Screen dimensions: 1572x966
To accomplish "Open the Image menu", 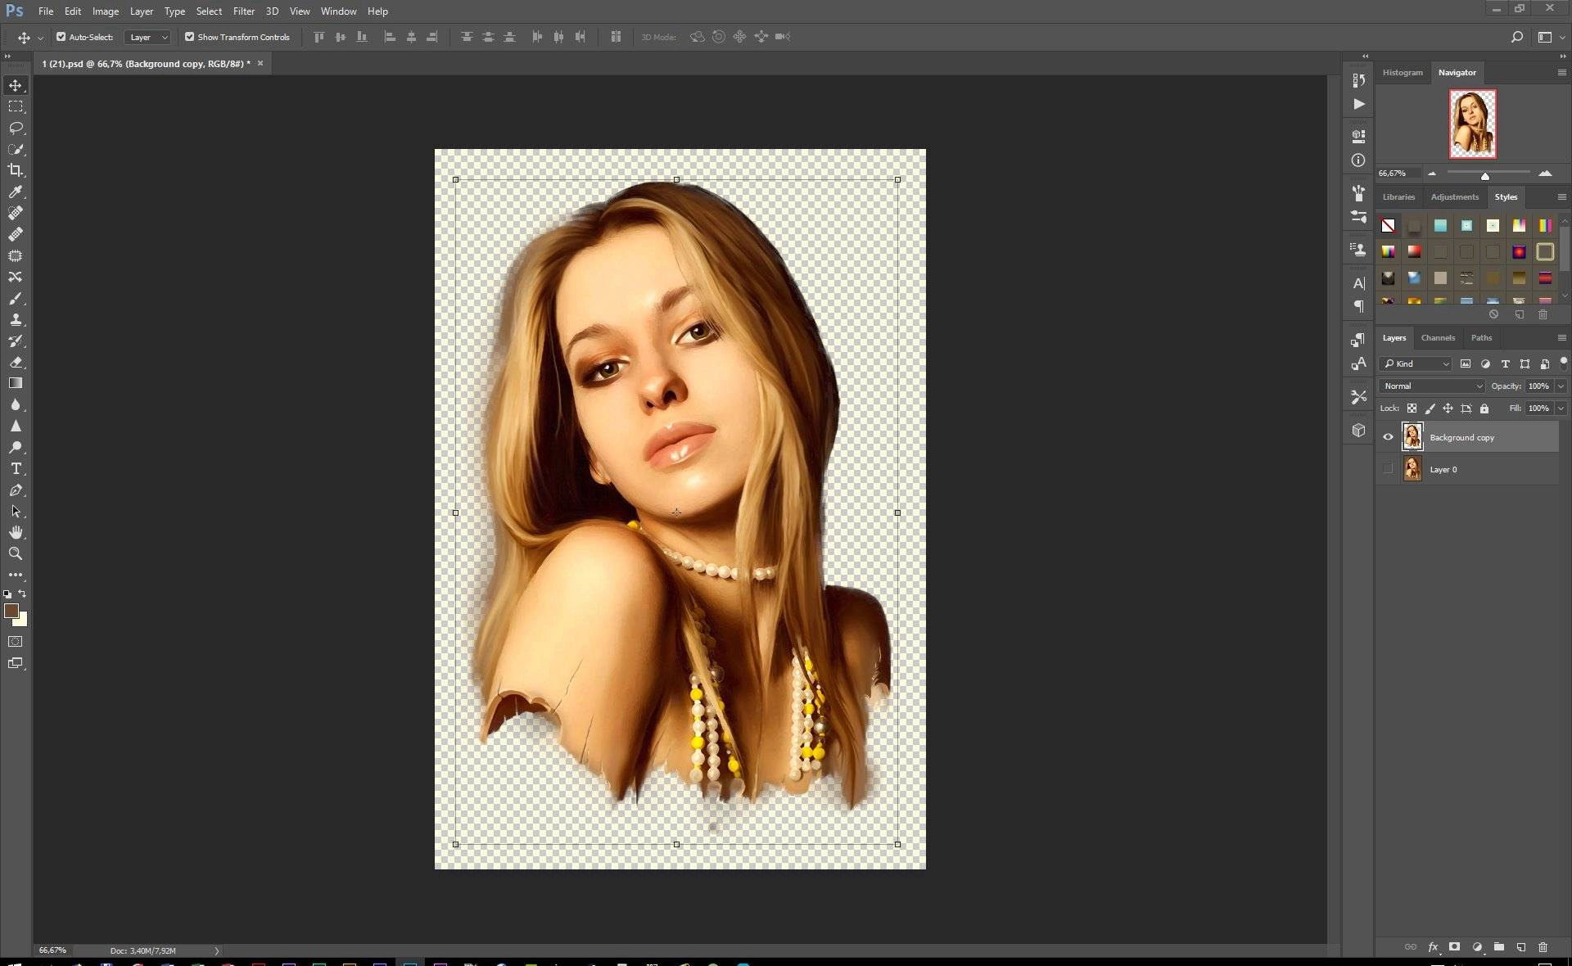I will click(x=106, y=11).
